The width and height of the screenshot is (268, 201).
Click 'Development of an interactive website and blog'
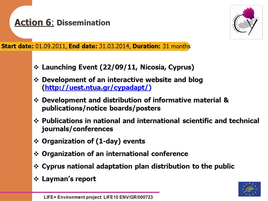point(122,80)
